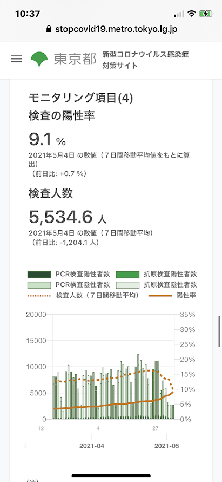Select the 2021-04 marker on chart timeline

click(x=92, y=446)
